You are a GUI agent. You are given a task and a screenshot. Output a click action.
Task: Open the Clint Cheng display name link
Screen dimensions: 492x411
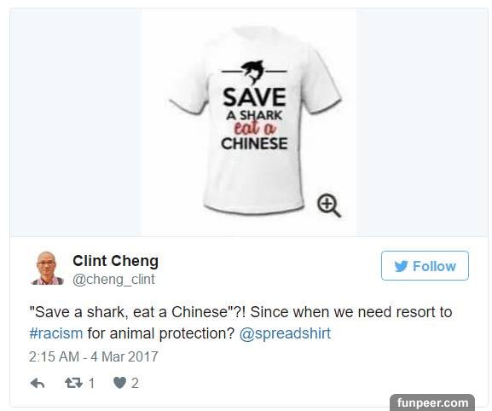click(x=115, y=261)
